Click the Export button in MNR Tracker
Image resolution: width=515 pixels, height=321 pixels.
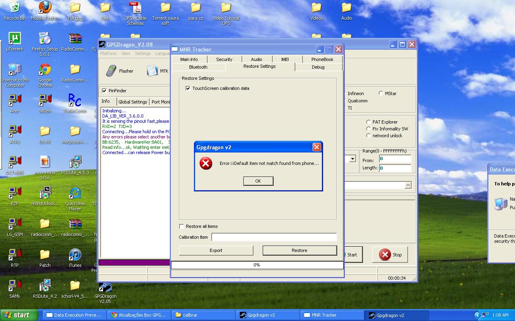(x=216, y=250)
